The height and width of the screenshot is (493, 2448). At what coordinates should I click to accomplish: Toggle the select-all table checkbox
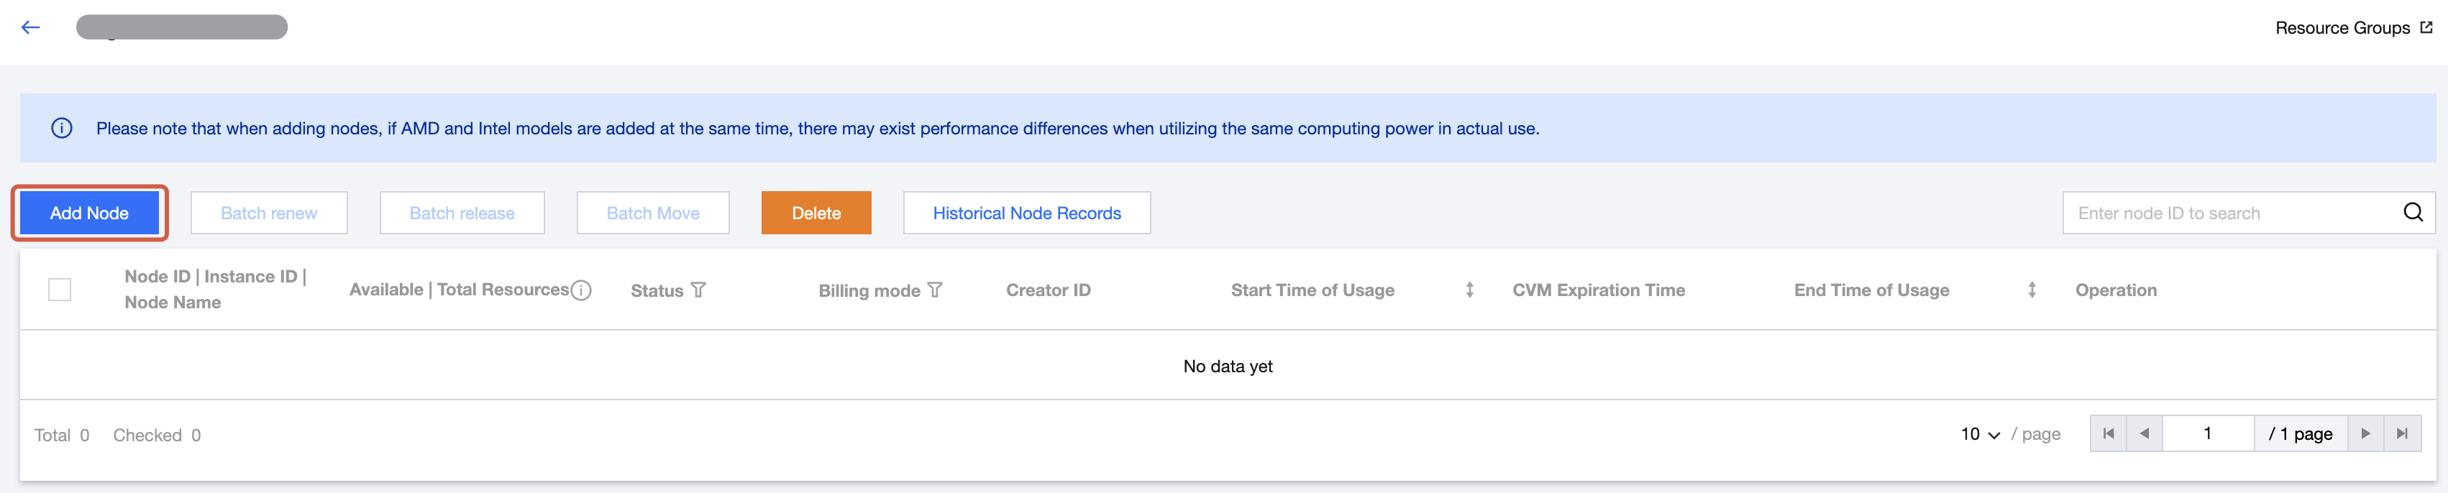coord(60,290)
